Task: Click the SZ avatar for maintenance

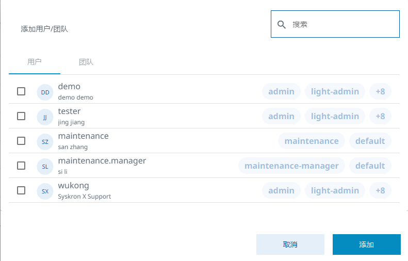Action: [x=45, y=141]
